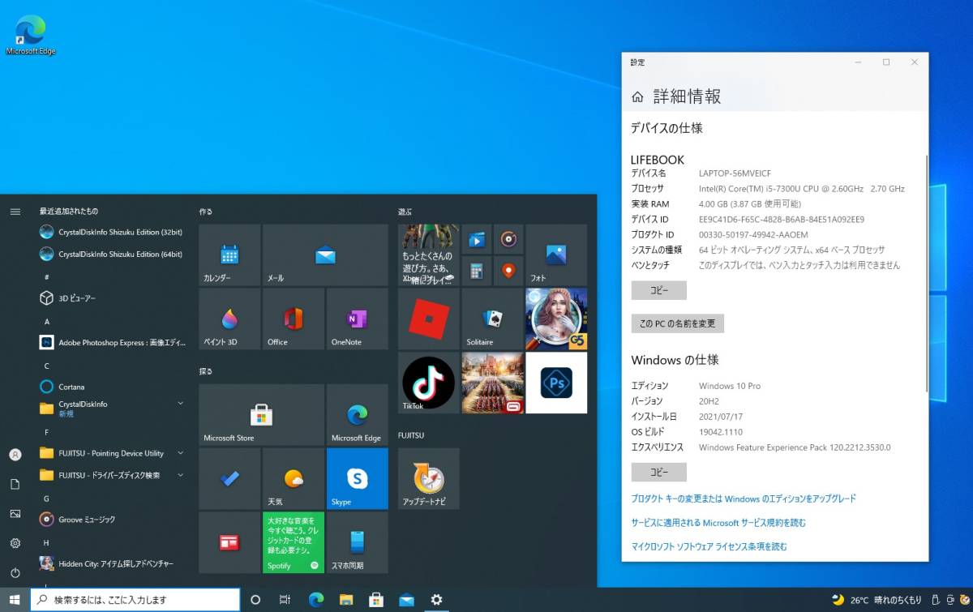
Task: Open the Mail tile (メール)
Action: pos(325,255)
